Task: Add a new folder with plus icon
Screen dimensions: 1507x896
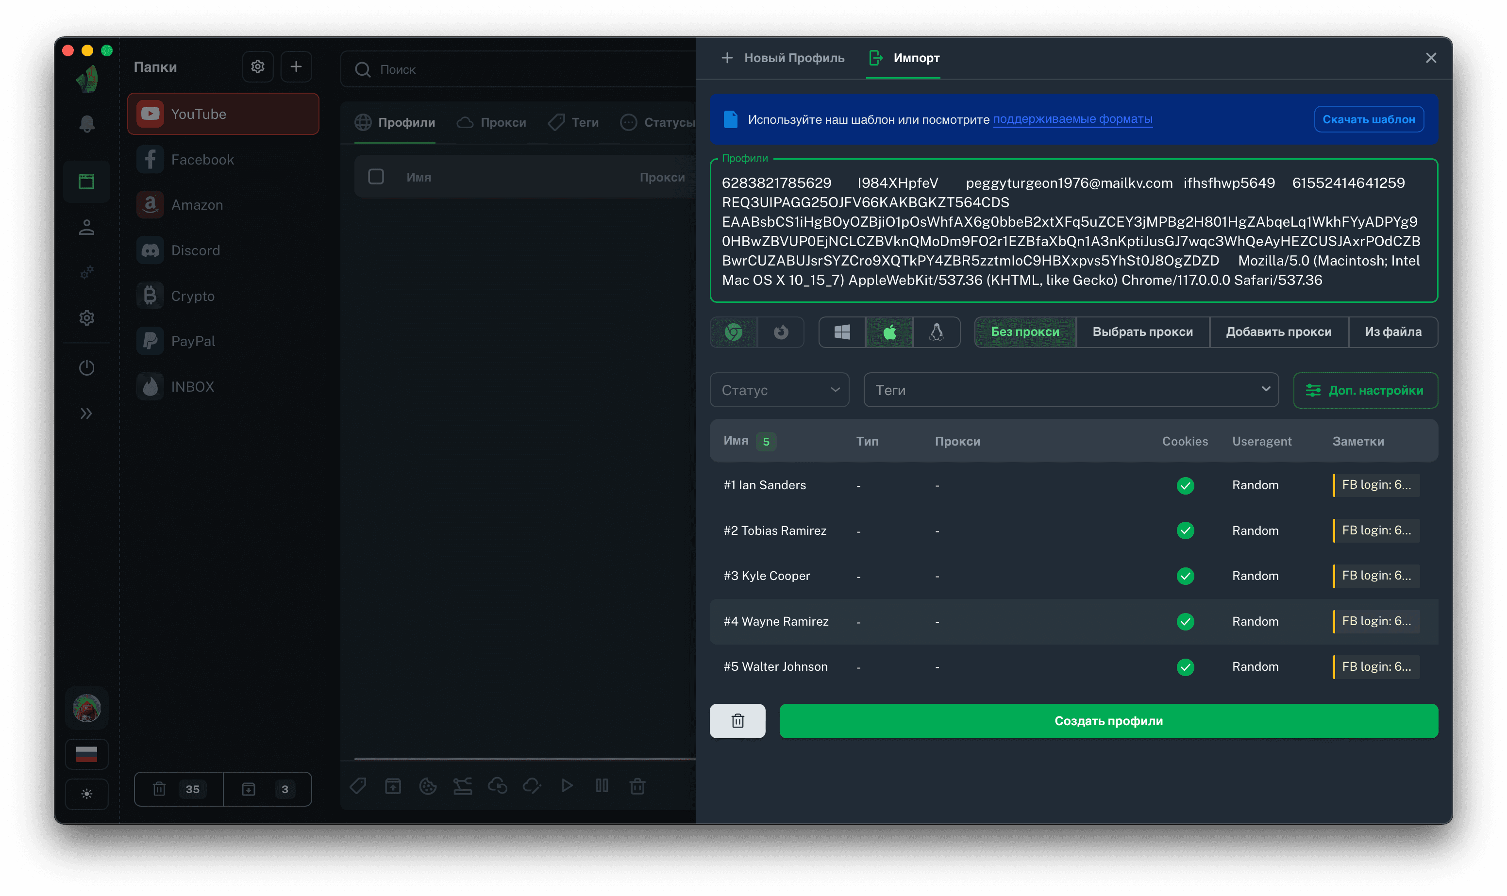Action: tap(296, 66)
